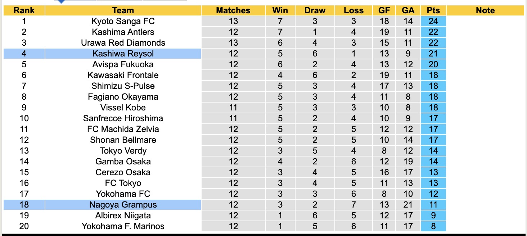Screen dimensions: 527x236
Task: Click the Rank column header
Action: click(24, 10)
